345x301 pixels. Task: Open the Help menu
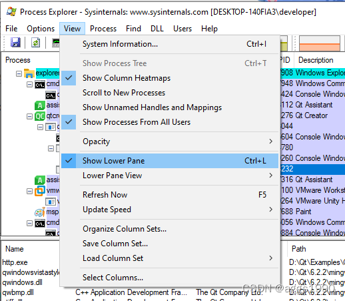[x=209, y=29]
